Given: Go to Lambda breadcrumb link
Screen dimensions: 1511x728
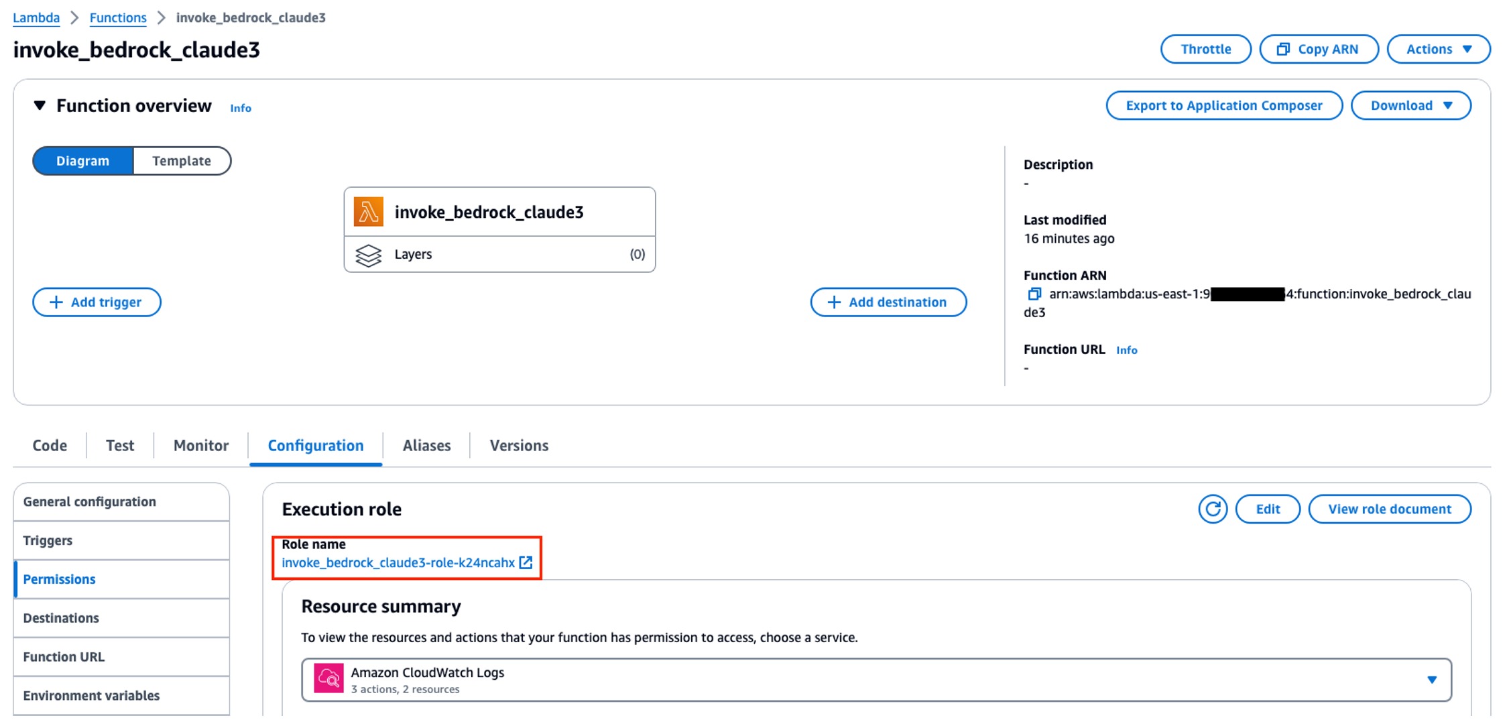Looking at the screenshot, I should [x=36, y=17].
